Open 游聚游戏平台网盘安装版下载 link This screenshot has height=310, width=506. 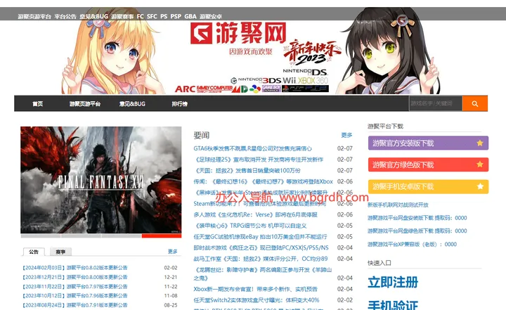pyautogui.click(x=417, y=218)
